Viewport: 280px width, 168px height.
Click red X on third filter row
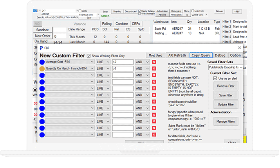pyautogui.click(x=154, y=75)
